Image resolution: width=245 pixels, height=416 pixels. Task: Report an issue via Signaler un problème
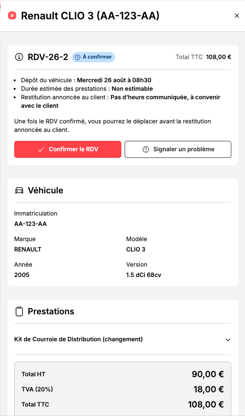(x=178, y=149)
